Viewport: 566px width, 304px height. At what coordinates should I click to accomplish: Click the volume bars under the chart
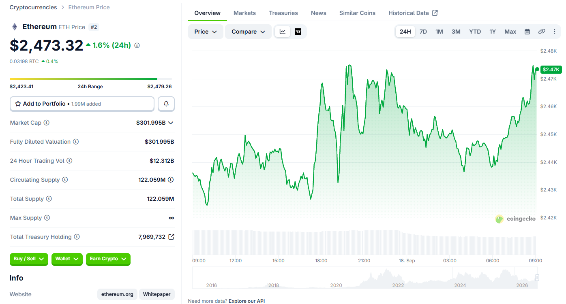(364, 242)
